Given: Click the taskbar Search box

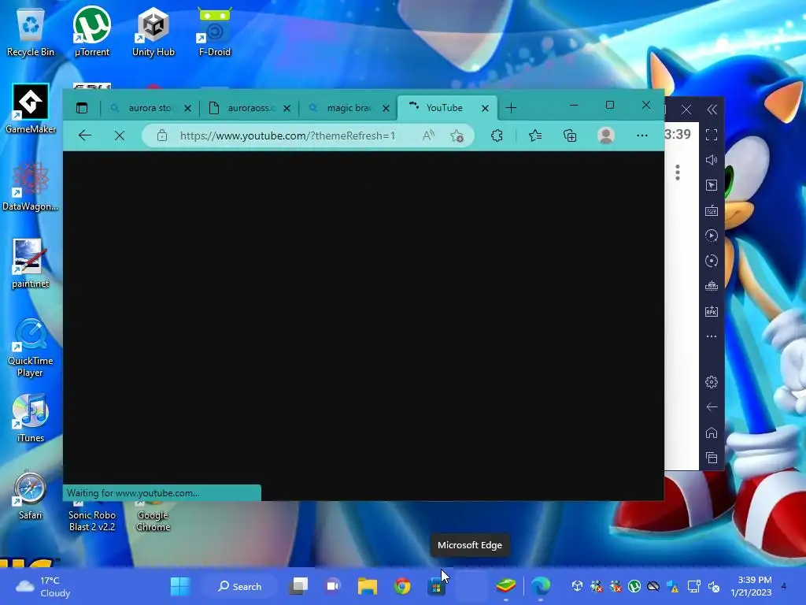Looking at the screenshot, I should (239, 586).
